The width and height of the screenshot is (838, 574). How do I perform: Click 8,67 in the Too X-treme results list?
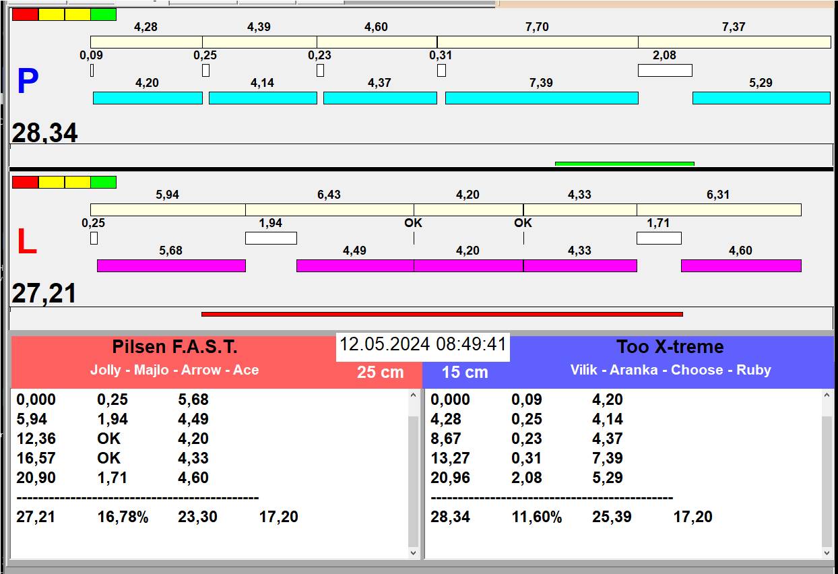tap(446, 439)
